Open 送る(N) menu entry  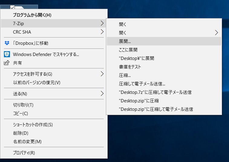point(54,94)
